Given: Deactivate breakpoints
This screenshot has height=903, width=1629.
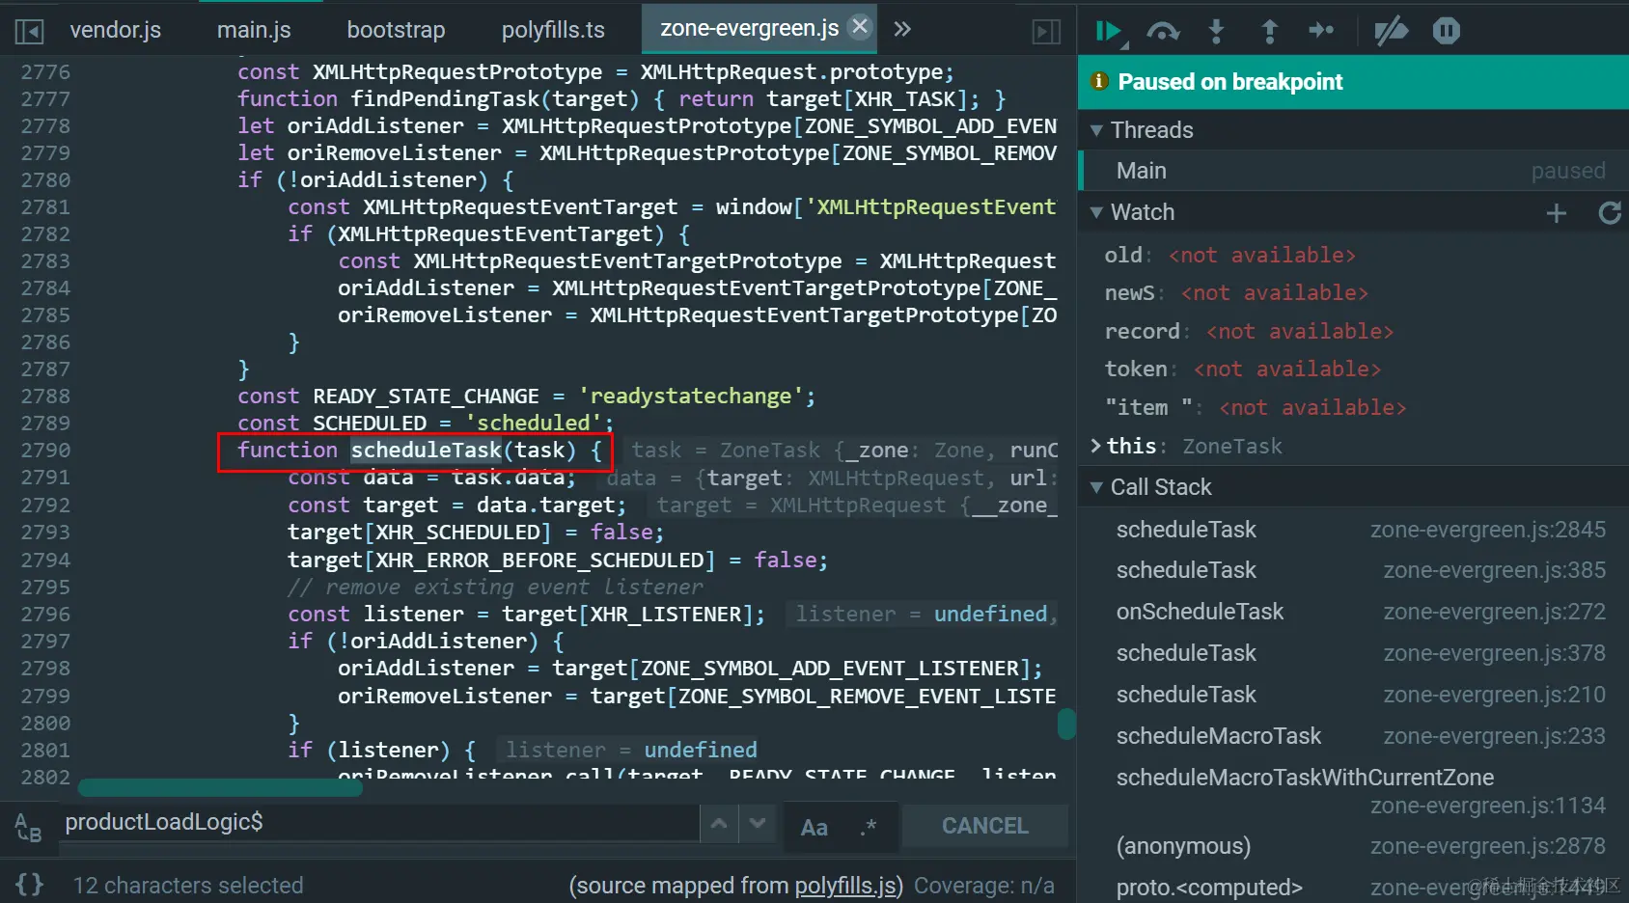Looking at the screenshot, I should click(x=1391, y=32).
